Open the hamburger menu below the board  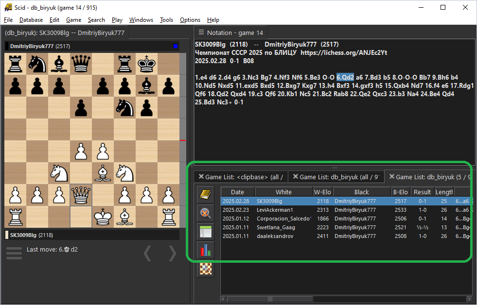coord(14,253)
